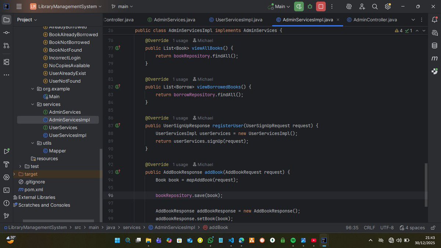Open Search Everywhere magnifier
The width and height of the screenshot is (441, 248).
point(375,6)
